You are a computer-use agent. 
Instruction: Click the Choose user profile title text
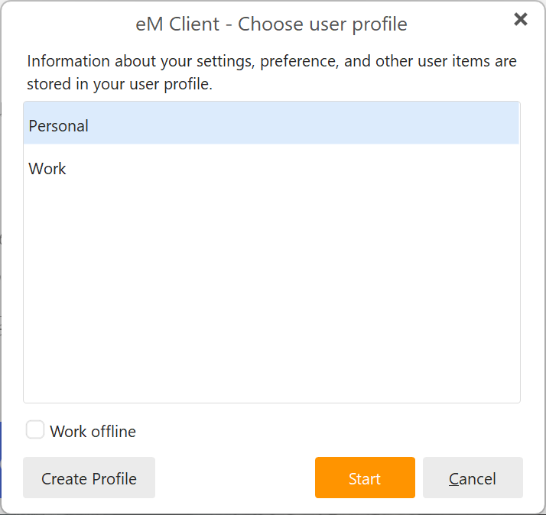(323, 24)
